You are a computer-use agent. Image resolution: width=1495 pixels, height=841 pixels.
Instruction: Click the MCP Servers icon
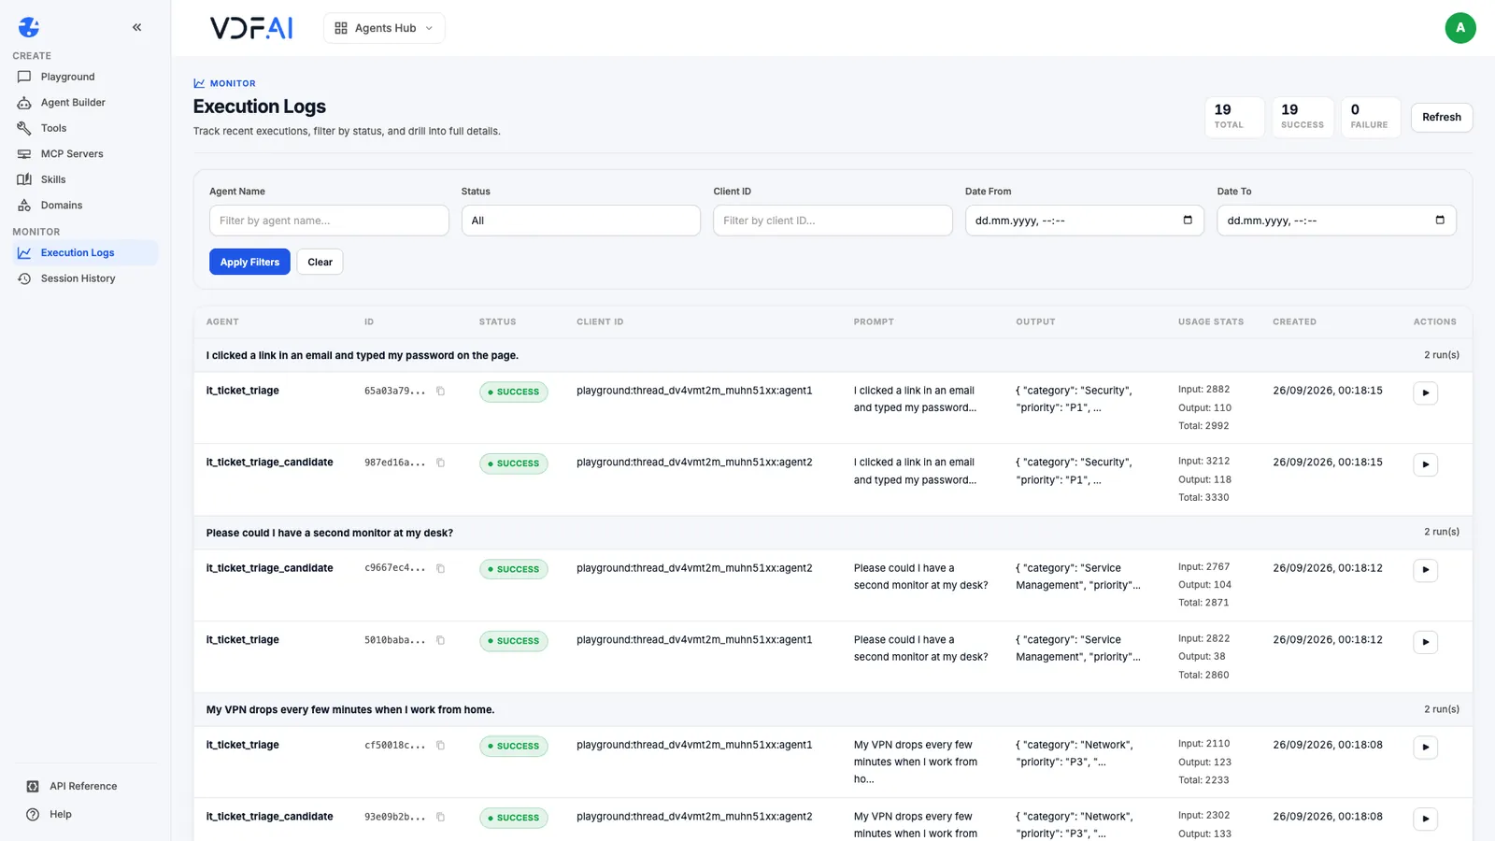(24, 154)
